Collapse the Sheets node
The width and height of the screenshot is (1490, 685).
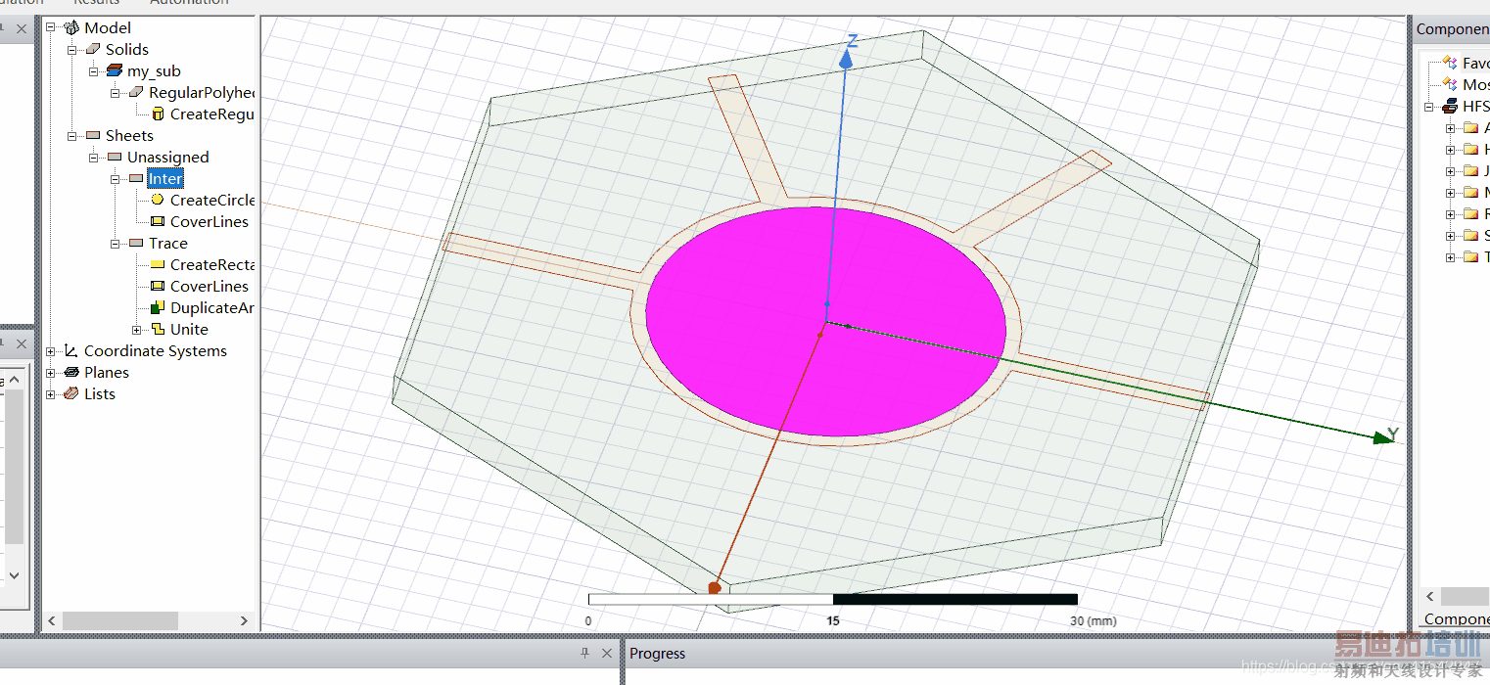pos(72,135)
